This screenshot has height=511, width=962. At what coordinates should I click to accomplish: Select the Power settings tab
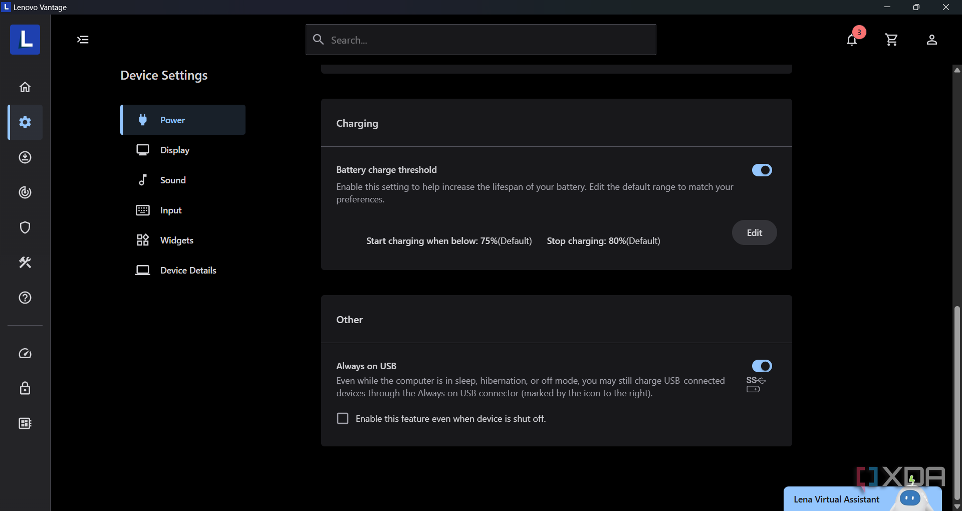click(x=183, y=120)
